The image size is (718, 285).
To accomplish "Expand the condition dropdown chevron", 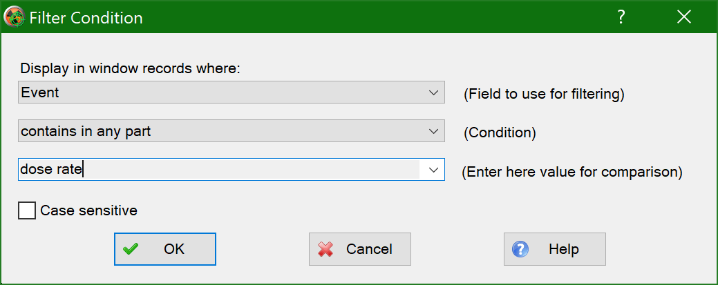I will (x=433, y=131).
